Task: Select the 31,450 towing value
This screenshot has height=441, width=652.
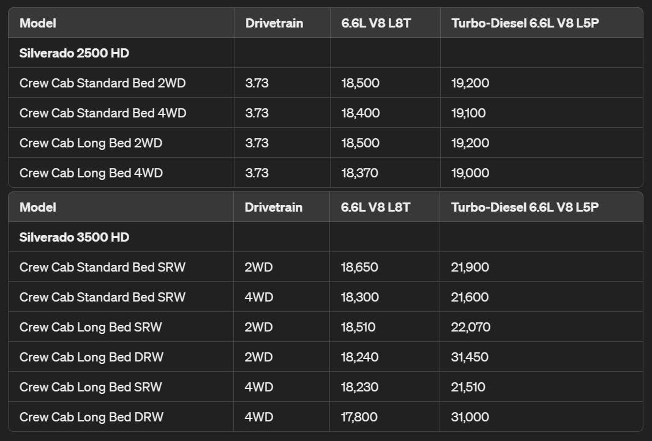Action: point(470,357)
